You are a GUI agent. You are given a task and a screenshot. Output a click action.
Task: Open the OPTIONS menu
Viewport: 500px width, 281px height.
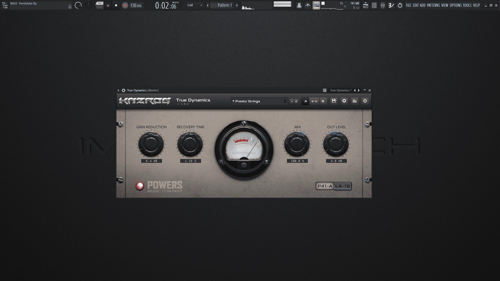pos(456,5)
